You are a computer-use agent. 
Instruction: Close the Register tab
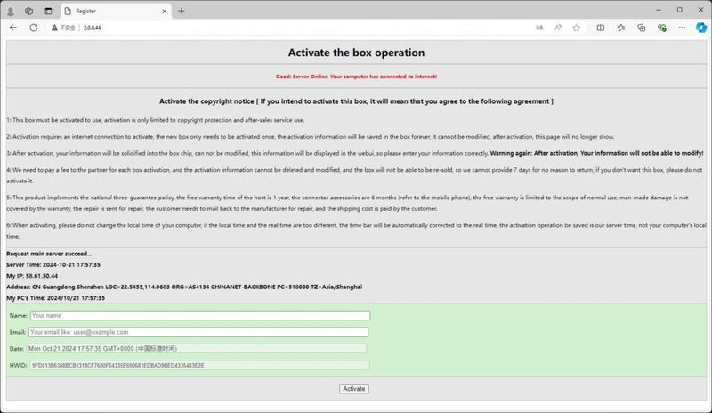click(165, 11)
